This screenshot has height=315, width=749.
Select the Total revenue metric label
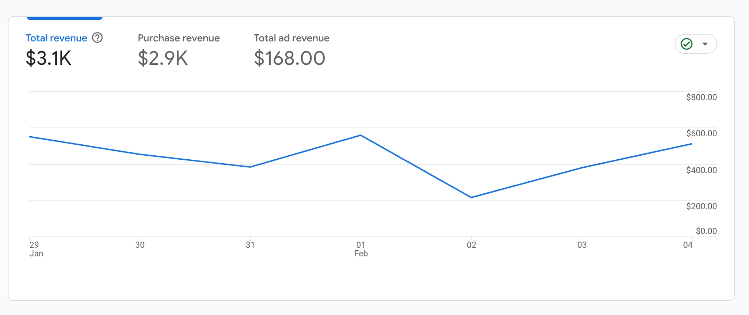(56, 38)
